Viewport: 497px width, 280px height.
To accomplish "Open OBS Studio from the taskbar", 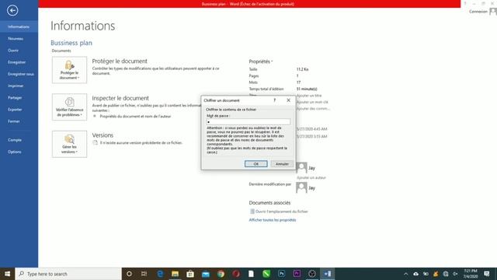I will click(312, 274).
